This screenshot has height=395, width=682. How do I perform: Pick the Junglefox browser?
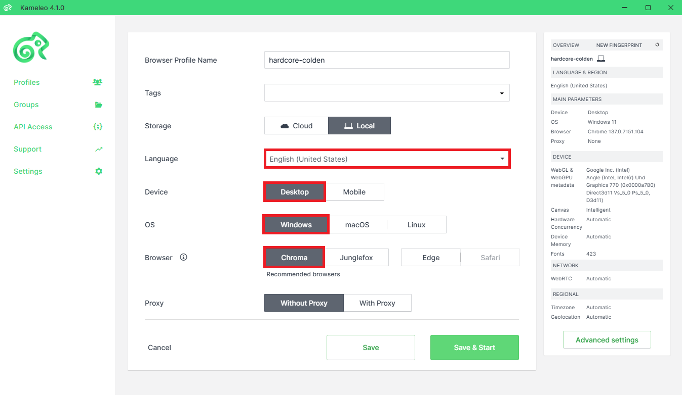356,258
